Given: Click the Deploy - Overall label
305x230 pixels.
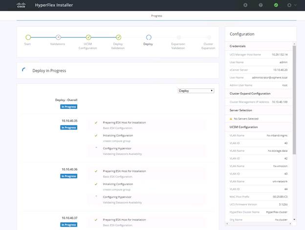Looking at the screenshot, I should [x=66, y=100].
